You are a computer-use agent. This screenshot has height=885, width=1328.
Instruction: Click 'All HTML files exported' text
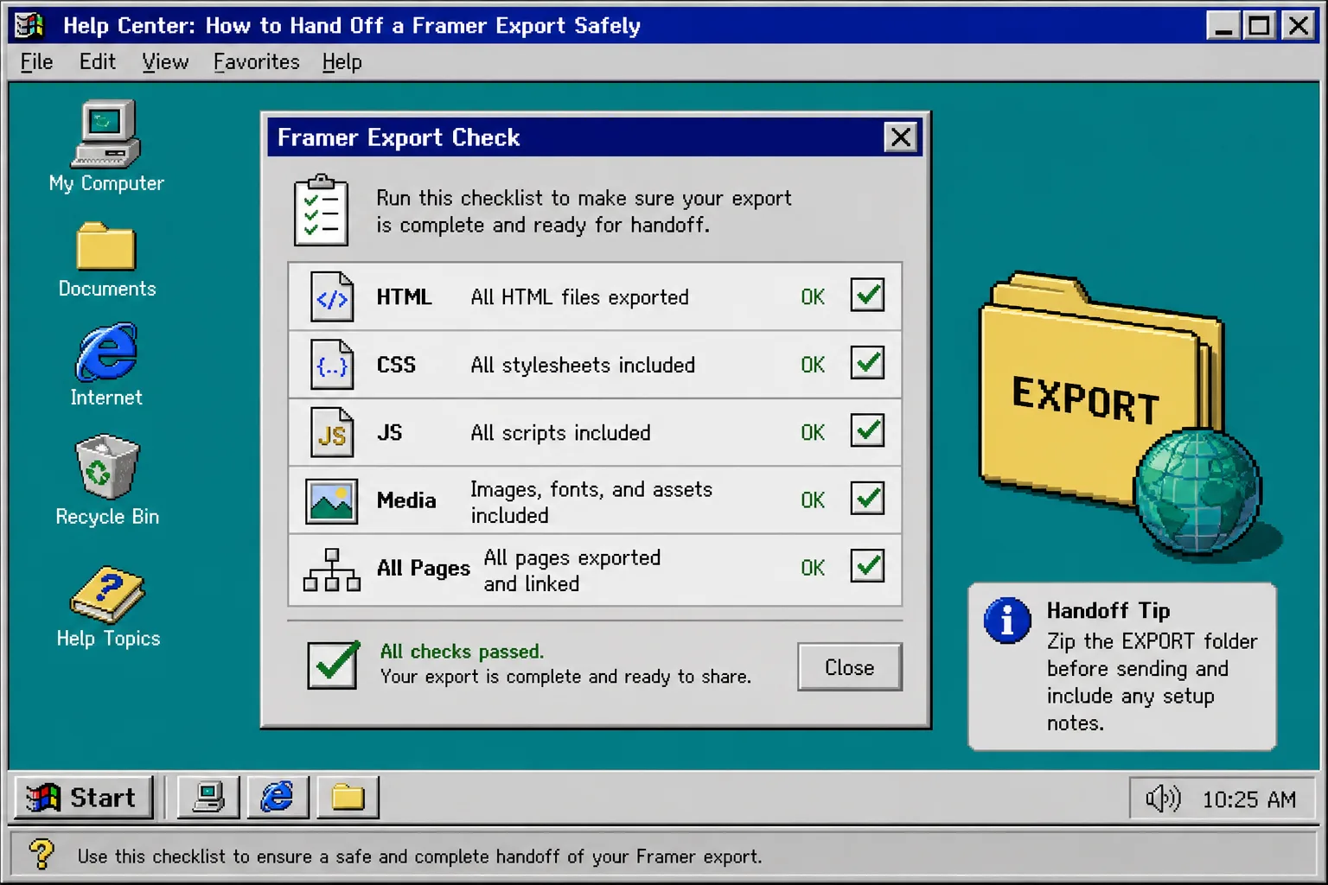point(579,297)
